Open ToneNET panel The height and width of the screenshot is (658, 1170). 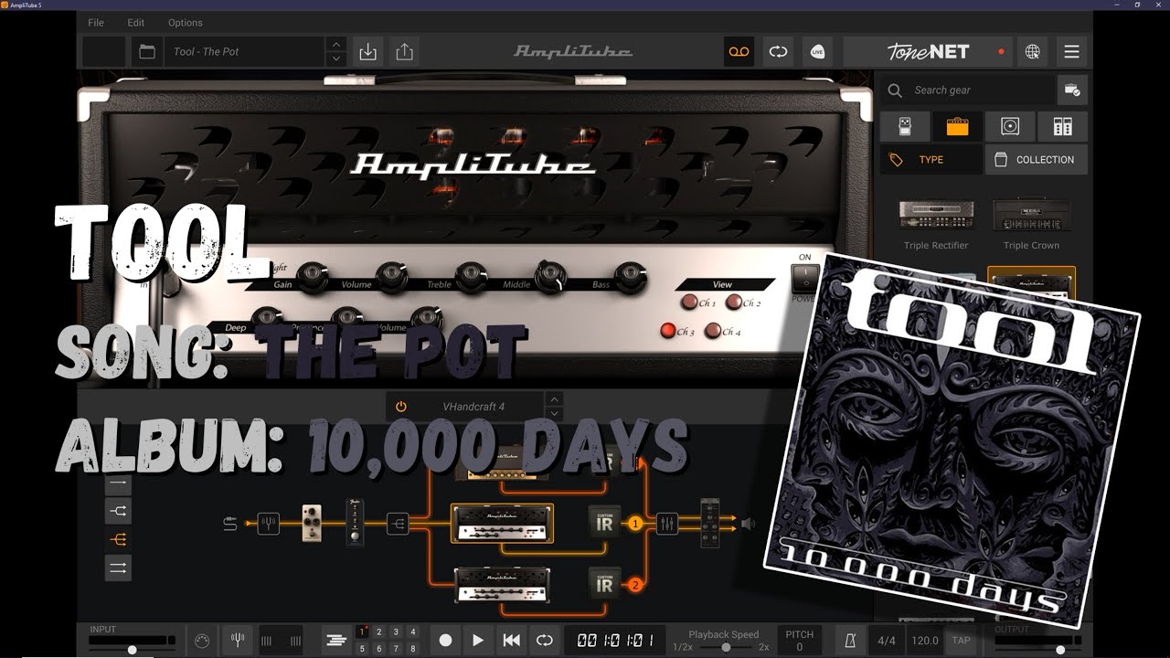pos(928,52)
